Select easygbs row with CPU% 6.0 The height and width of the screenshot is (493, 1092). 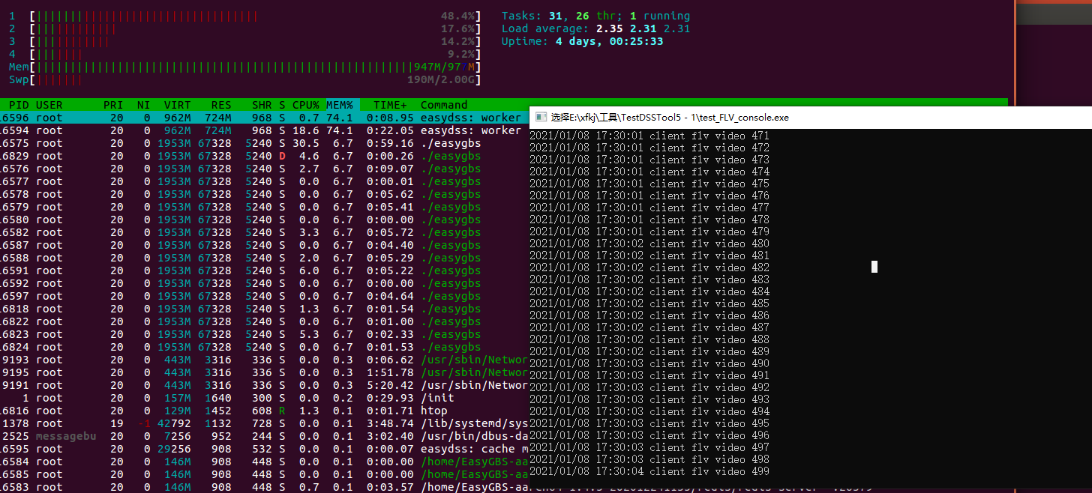click(x=264, y=270)
